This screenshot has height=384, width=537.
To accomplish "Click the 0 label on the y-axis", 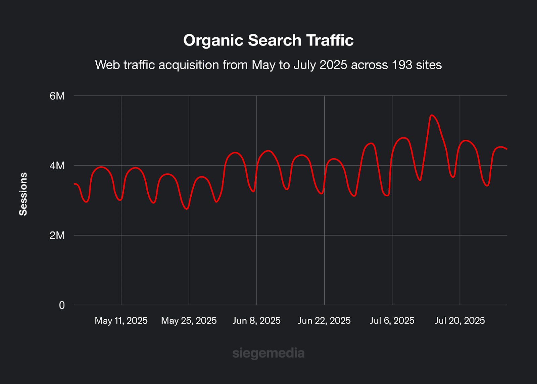I will 62,305.
